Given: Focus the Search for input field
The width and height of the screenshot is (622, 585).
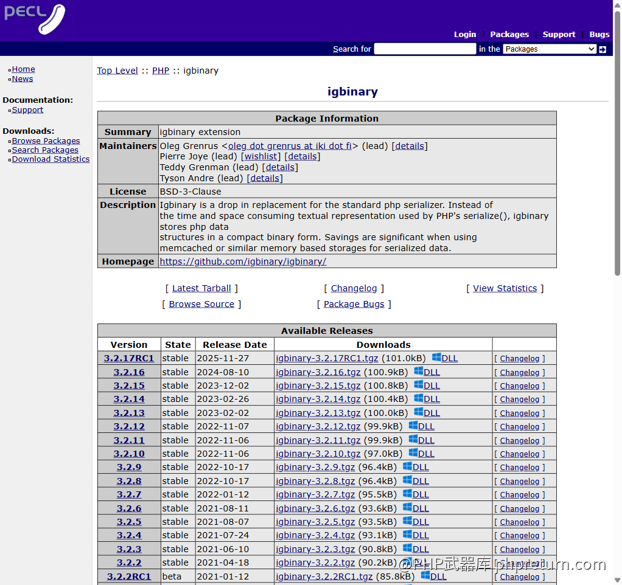Looking at the screenshot, I should 425,49.
